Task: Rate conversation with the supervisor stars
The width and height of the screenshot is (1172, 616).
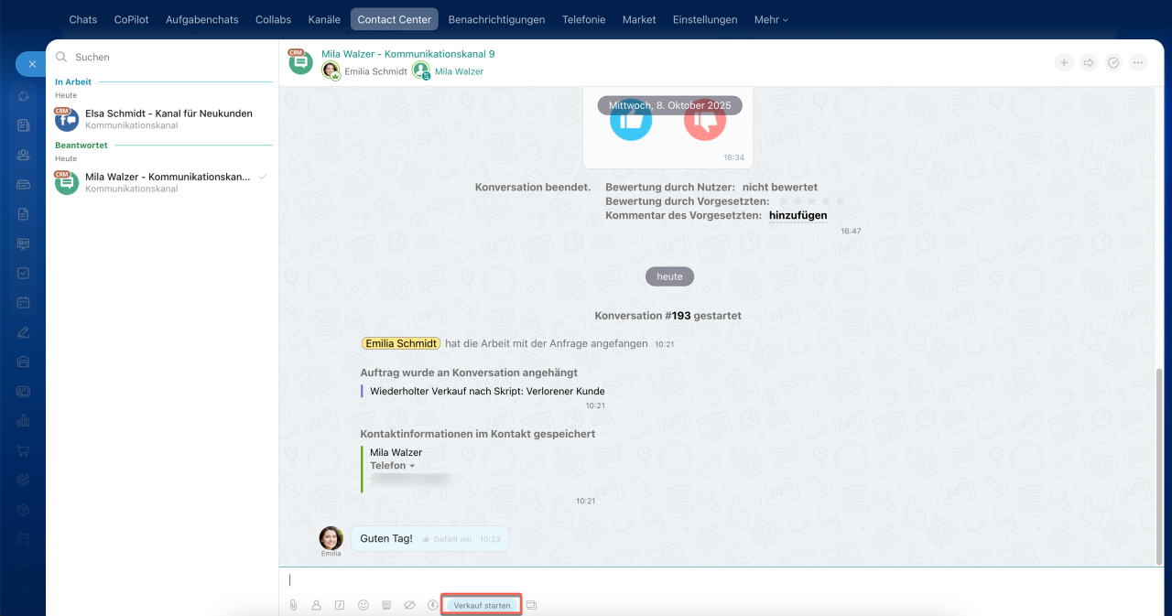Action: pos(809,201)
